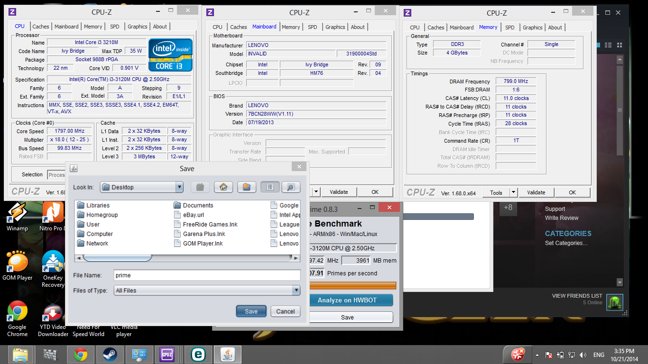Image resolution: width=648 pixels, height=364 pixels.
Task: Open Graphics tab in Mainboard CPU-Z window
Action: [335, 27]
